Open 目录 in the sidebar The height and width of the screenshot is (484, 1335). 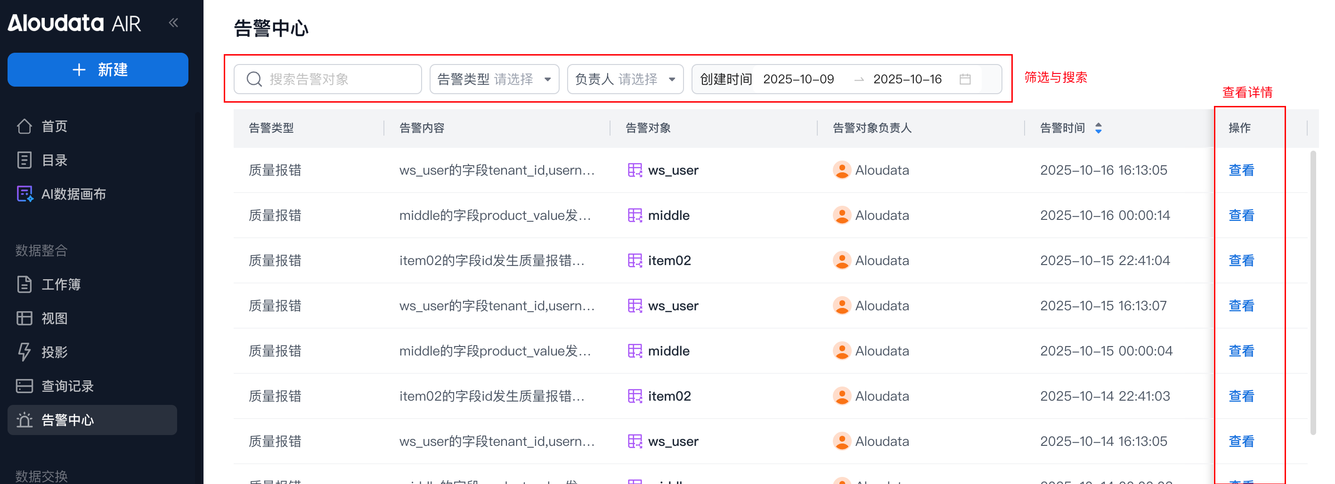point(55,160)
